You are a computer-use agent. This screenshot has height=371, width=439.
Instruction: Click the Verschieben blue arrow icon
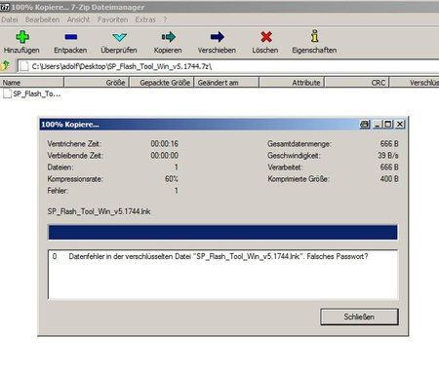tap(217, 37)
